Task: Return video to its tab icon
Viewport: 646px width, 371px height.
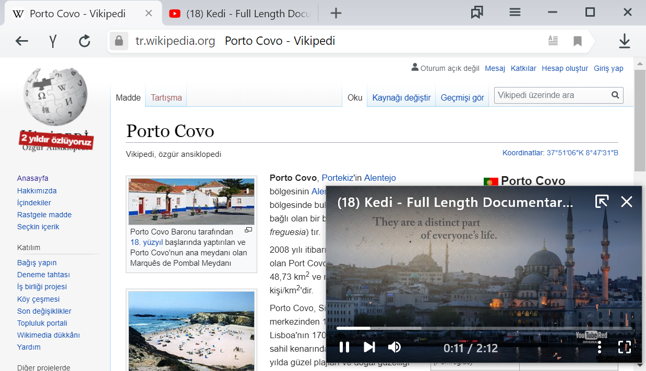Action: point(602,201)
